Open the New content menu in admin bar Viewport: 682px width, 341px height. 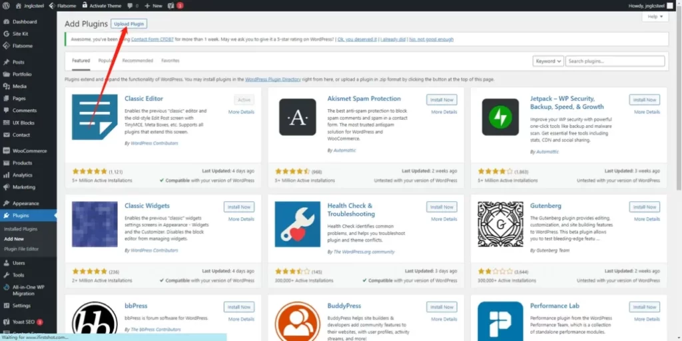[153, 5]
